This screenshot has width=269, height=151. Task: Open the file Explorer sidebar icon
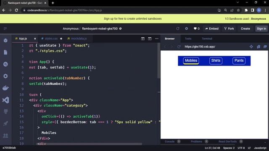point(5,52)
